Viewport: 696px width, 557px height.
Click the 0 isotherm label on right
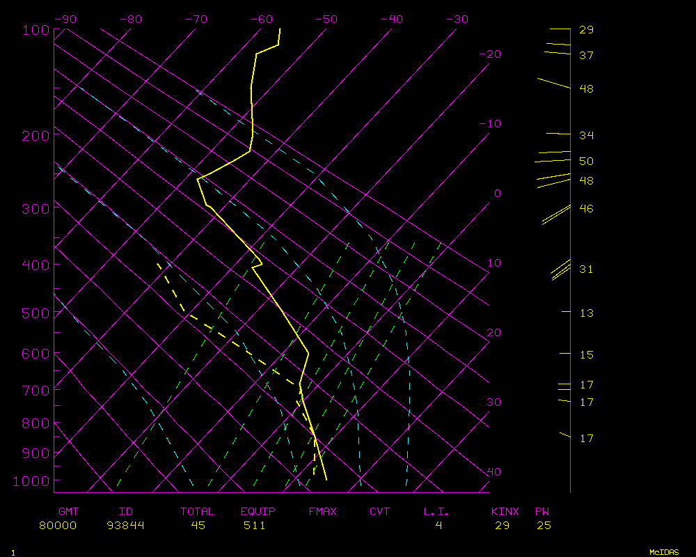(497, 194)
